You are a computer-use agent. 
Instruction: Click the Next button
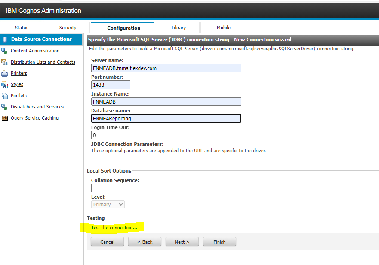[x=182, y=242]
